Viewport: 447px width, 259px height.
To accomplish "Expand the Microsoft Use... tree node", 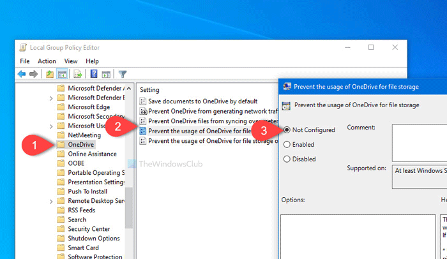I will click(x=51, y=126).
